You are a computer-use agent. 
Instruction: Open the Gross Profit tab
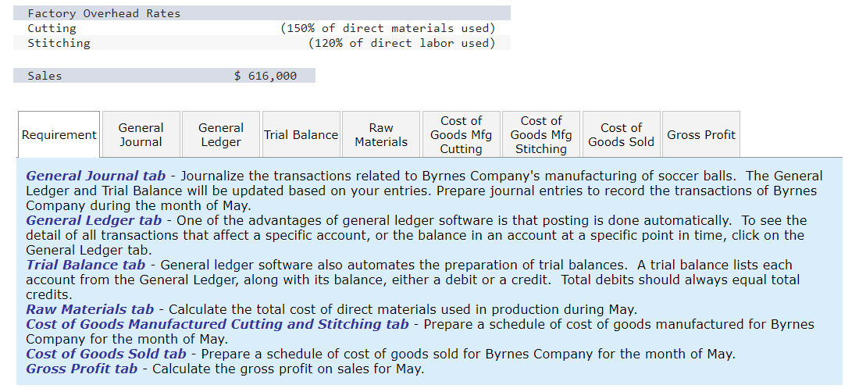[700, 134]
